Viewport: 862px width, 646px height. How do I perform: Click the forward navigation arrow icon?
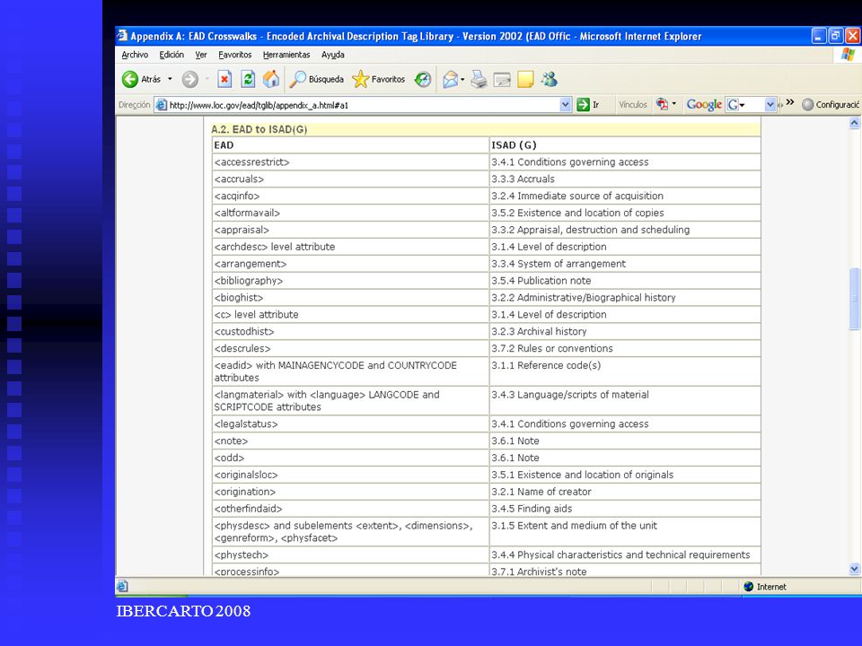(x=190, y=80)
